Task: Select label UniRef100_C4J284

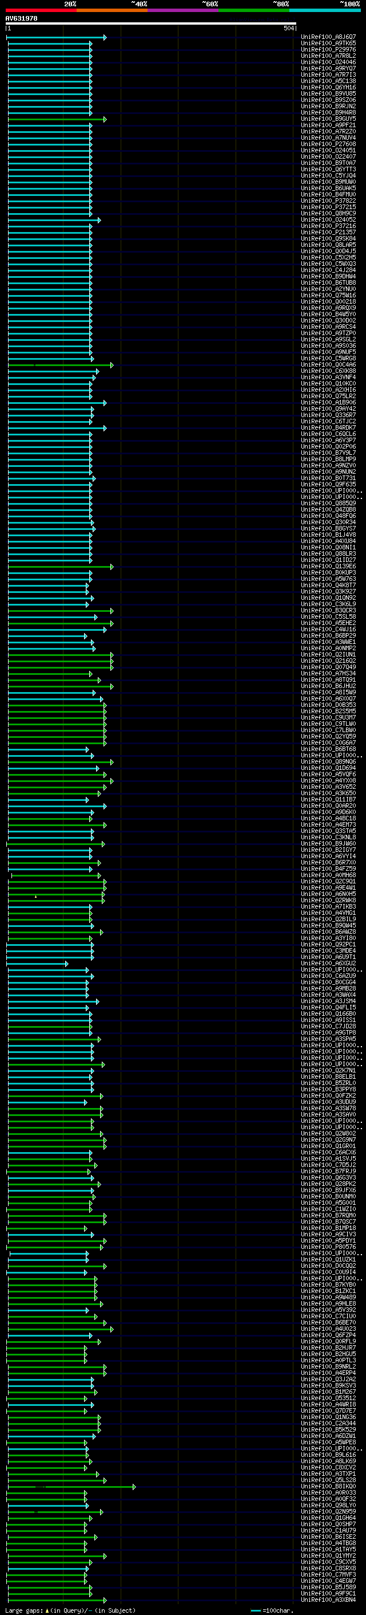Action: (328, 270)
